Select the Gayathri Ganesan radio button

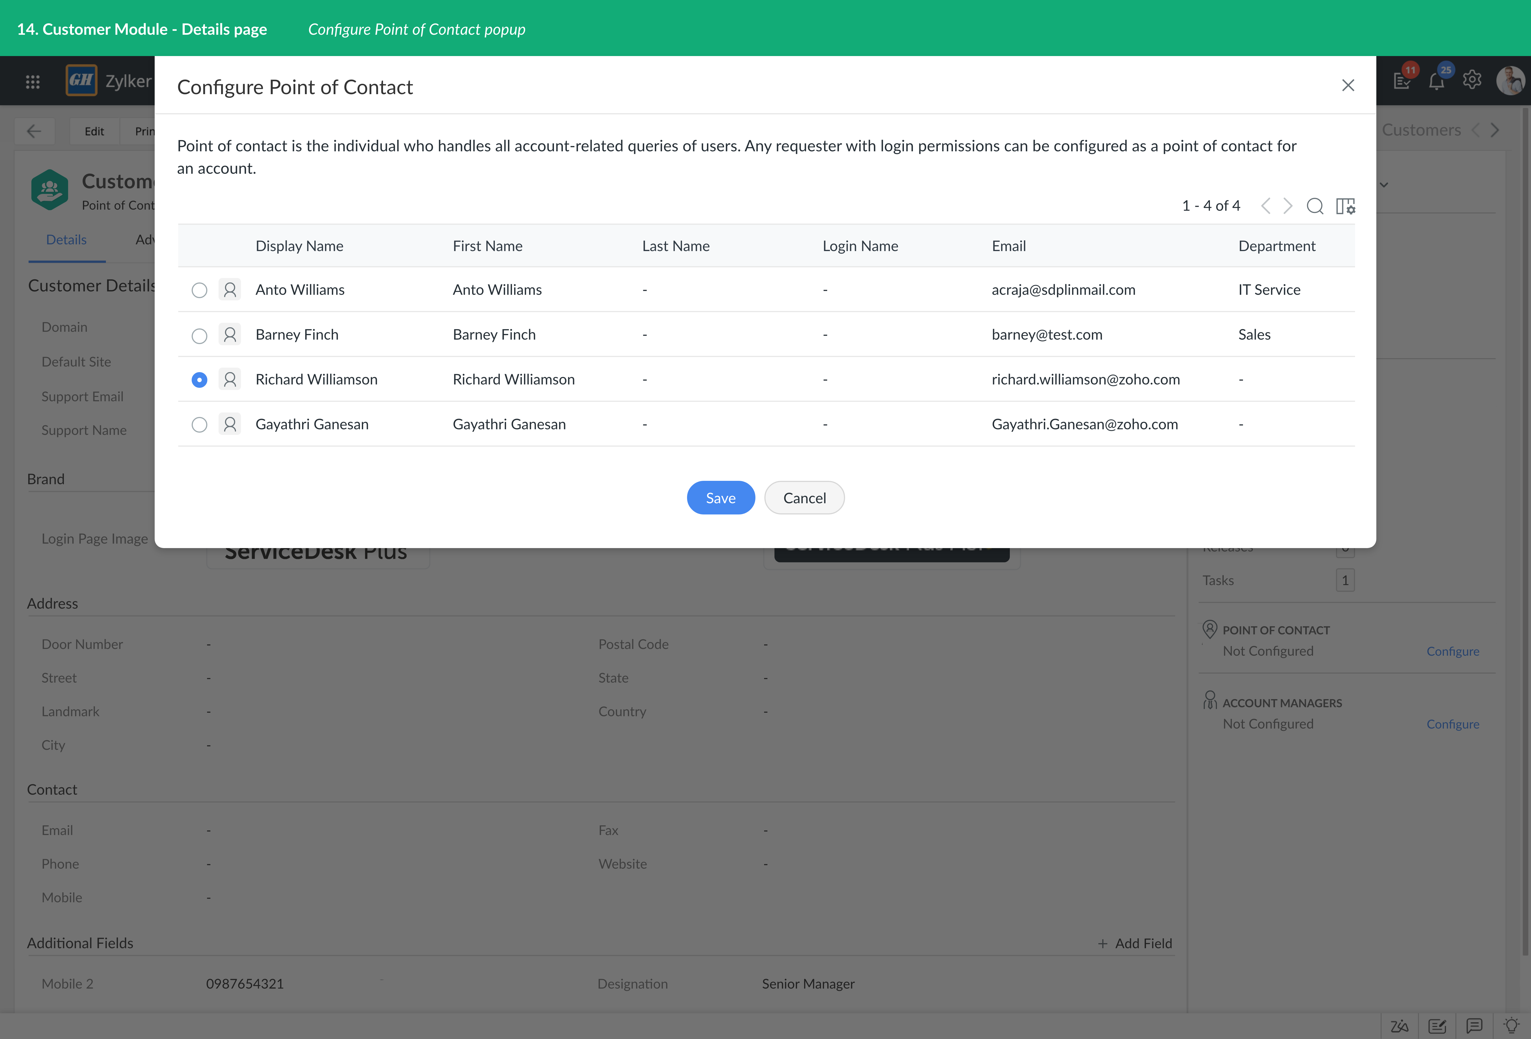click(x=199, y=425)
